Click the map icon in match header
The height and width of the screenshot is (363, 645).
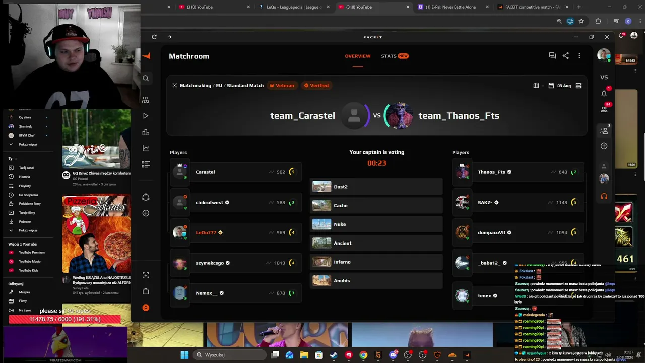(x=536, y=86)
